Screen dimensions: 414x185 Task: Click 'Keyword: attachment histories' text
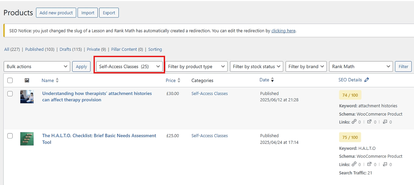coord(368,106)
